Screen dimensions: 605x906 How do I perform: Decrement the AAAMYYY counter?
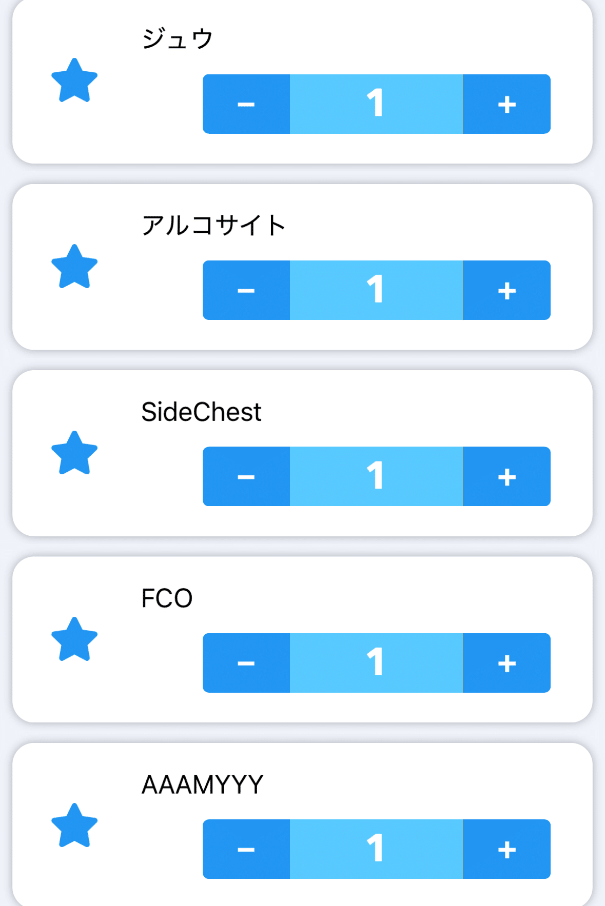coord(246,849)
